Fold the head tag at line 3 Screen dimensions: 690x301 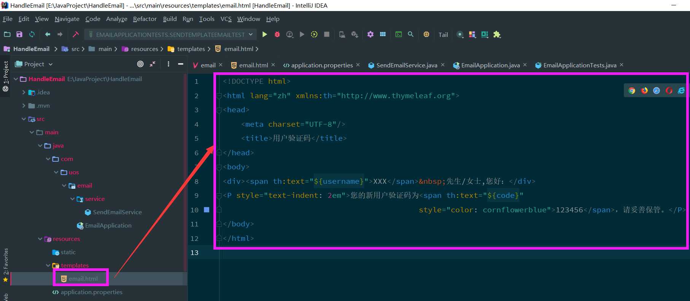click(x=219, y=110)
